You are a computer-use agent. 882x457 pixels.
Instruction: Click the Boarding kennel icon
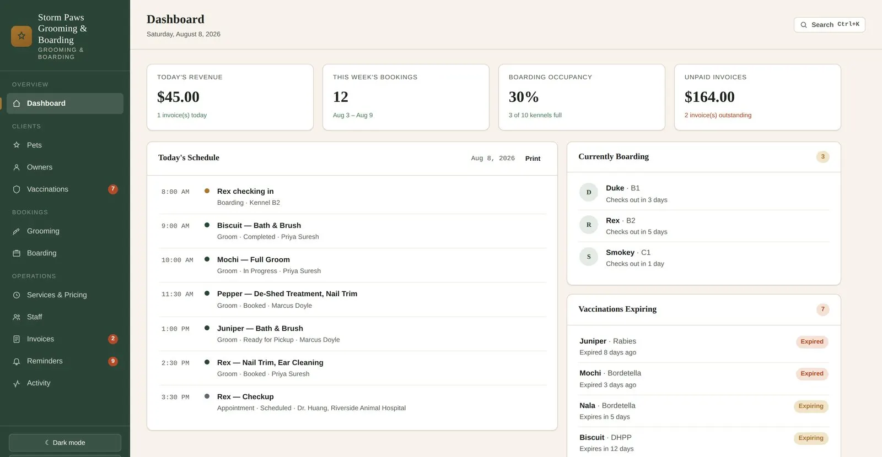[x=17, y=253]
